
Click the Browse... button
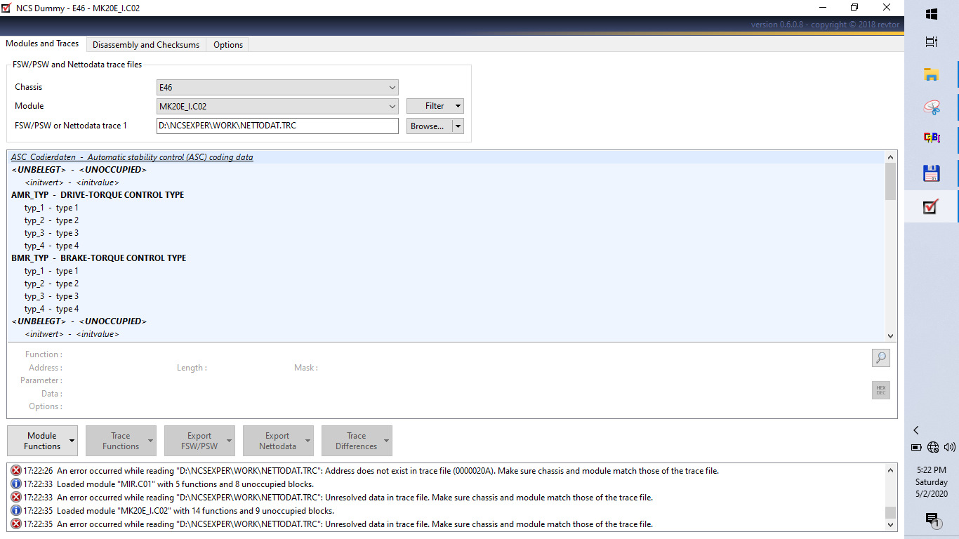(x=430, y=126)
